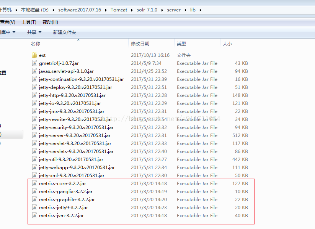Click the jetty-rewrite jar file icon
The image size is (315, 229).
[34, 119]
